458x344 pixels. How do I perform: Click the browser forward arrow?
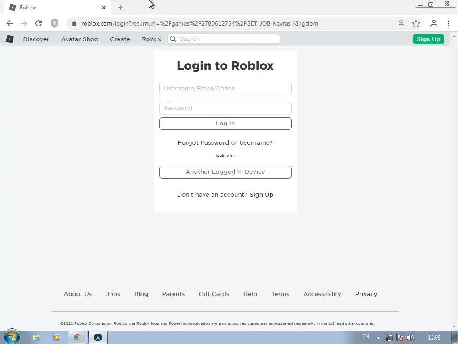tap(24, 23)
